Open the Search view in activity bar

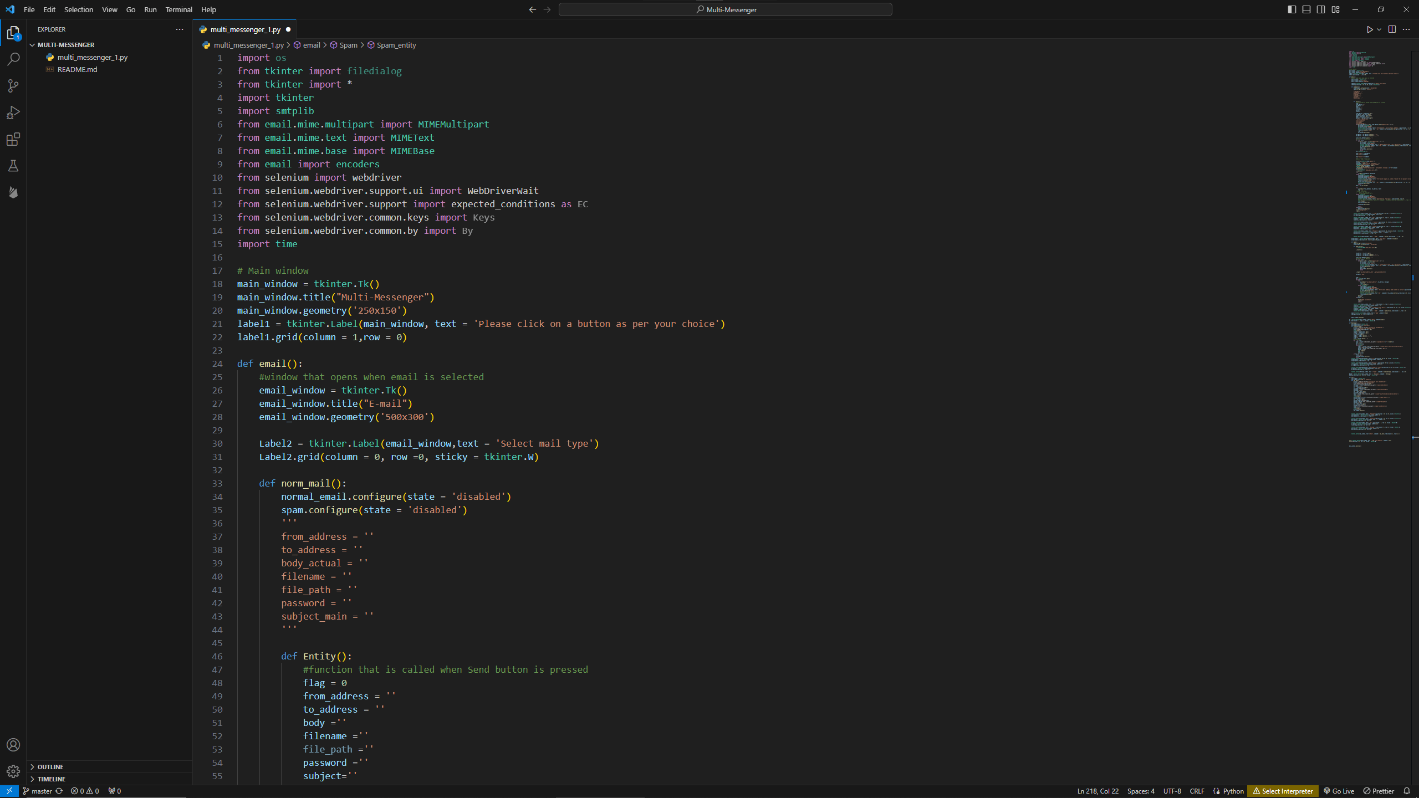[13, 59]
